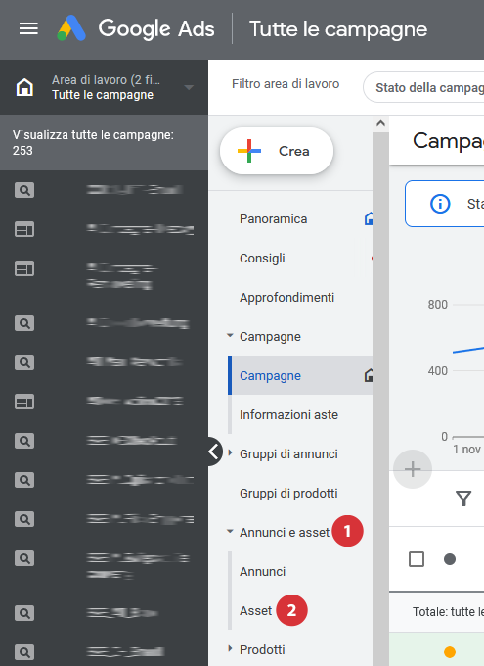Open Asset in the navigation menu
Screen dimensions: 484x666
[x=256, y=611]
